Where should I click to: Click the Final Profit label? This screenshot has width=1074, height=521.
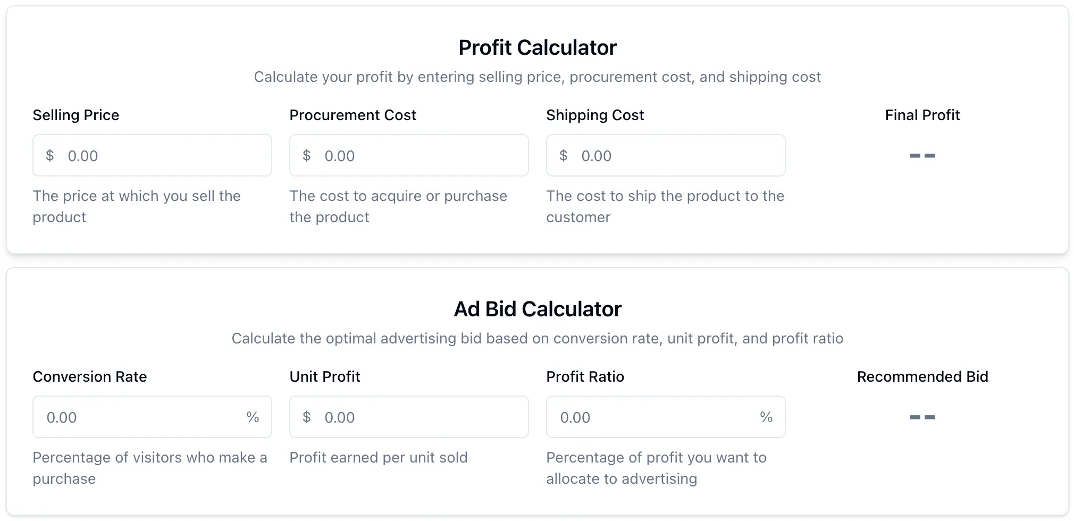point(922,115)
